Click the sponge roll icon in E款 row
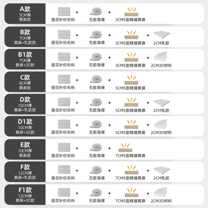 (96, 147)
